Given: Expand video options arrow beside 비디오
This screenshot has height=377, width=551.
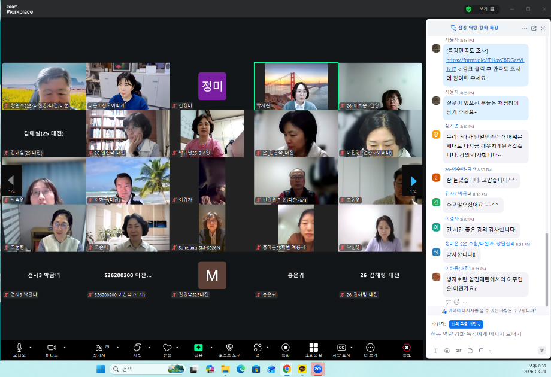Looking at the screenshot, I should (65, 347).
